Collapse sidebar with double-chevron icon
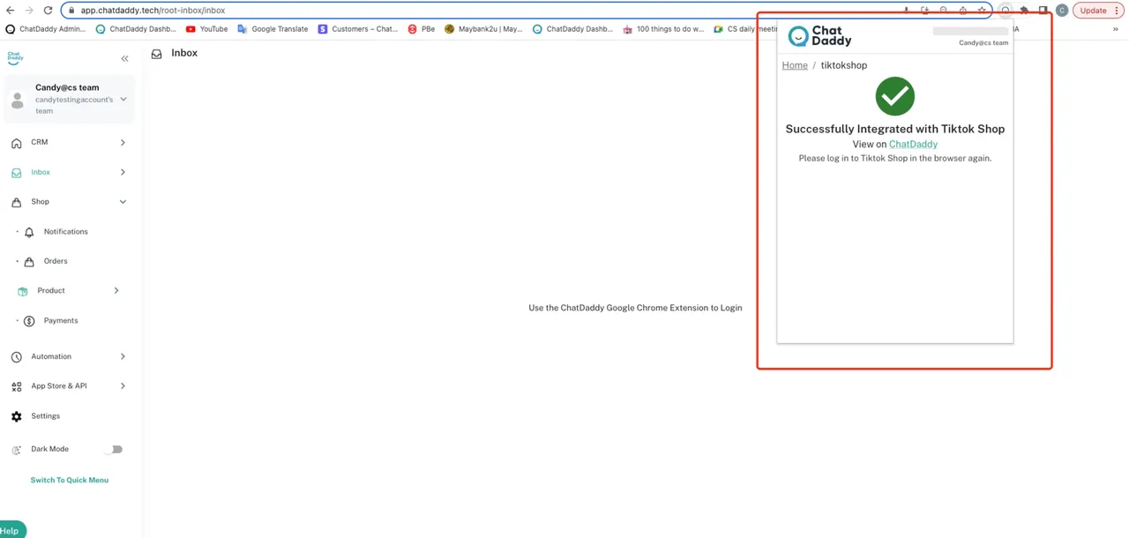The height and width of the screenshot is (538, 1129). point(124,58)
